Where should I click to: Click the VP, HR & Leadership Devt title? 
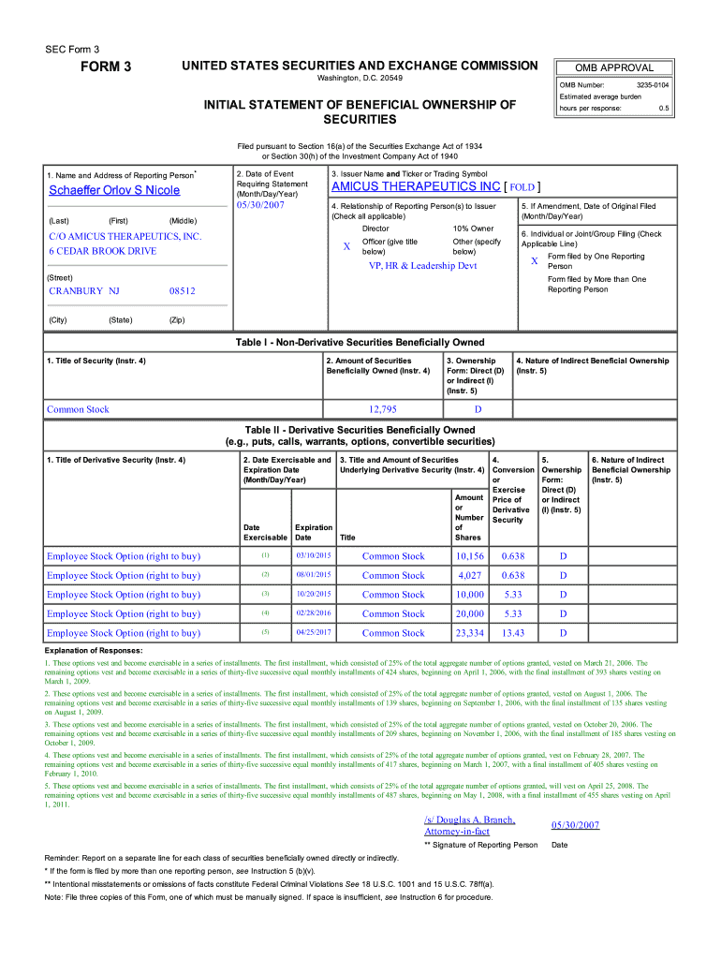click(422, 266)
